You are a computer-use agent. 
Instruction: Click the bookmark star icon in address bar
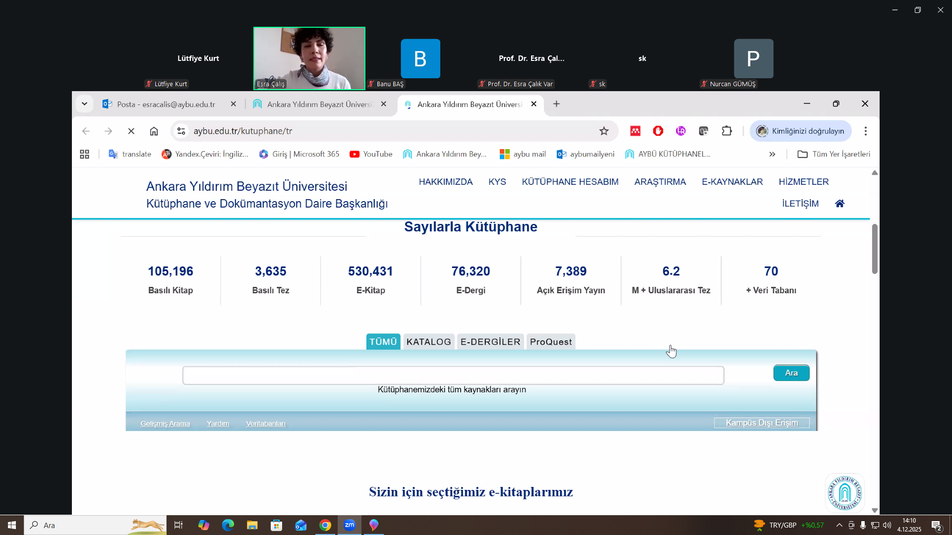pyautogui.click(x=603, y=131)
